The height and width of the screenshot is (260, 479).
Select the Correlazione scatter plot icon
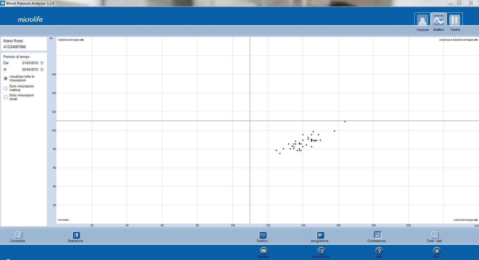click(x=377, y=235)
